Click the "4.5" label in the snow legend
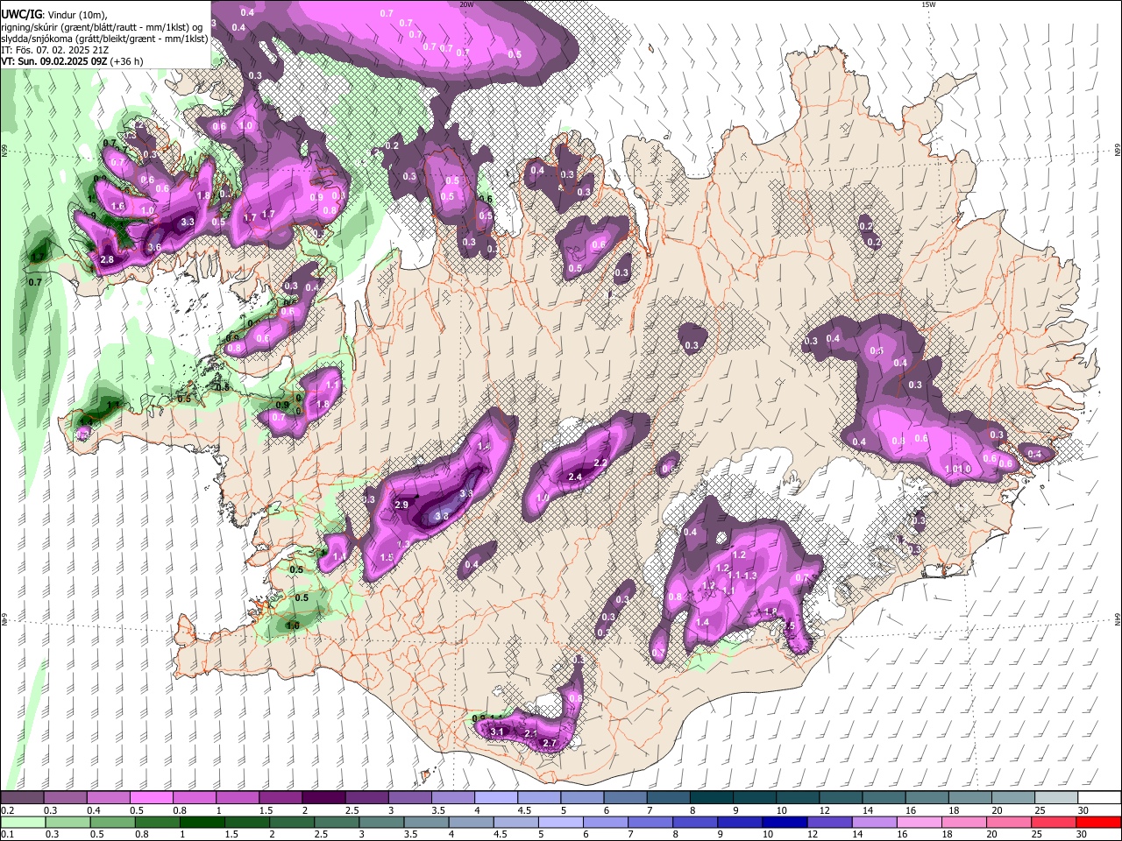Viewport: 1122px width, 841px height. pos(524,810)
